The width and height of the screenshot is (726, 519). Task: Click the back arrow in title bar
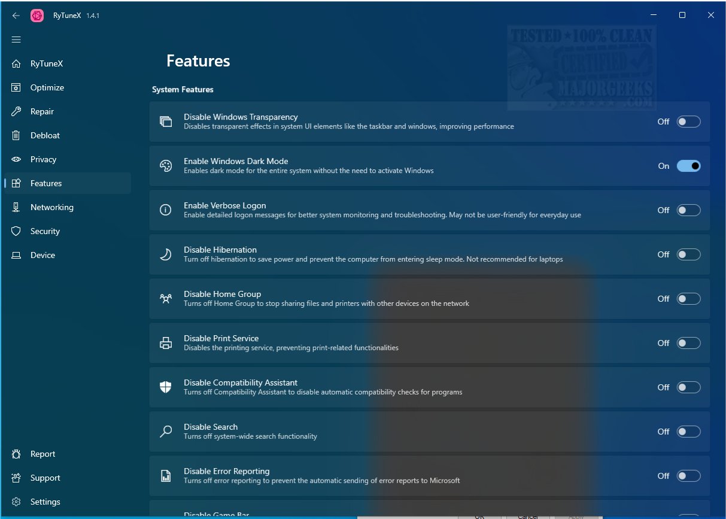pos(16,16)
